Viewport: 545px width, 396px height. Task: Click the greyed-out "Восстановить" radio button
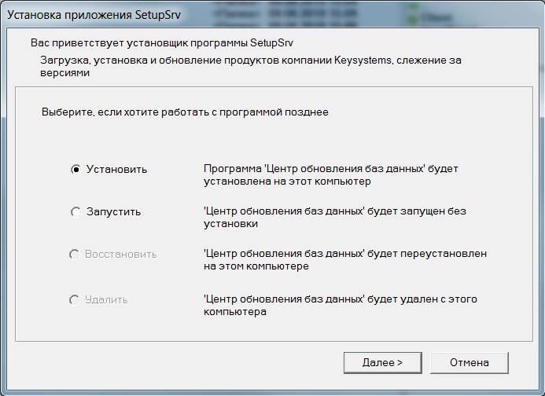(75, 254)
